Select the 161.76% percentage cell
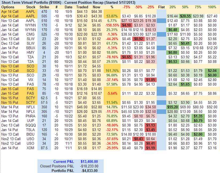The height and width of the screenshot is (173, 220). [112, 71]
